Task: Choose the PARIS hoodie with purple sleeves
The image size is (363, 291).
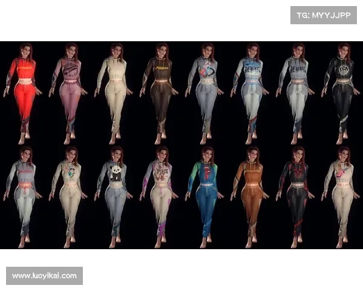Action: tap(159, 197)
